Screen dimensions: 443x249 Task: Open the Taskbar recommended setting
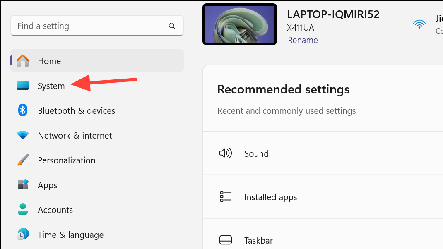coord(258,240)
